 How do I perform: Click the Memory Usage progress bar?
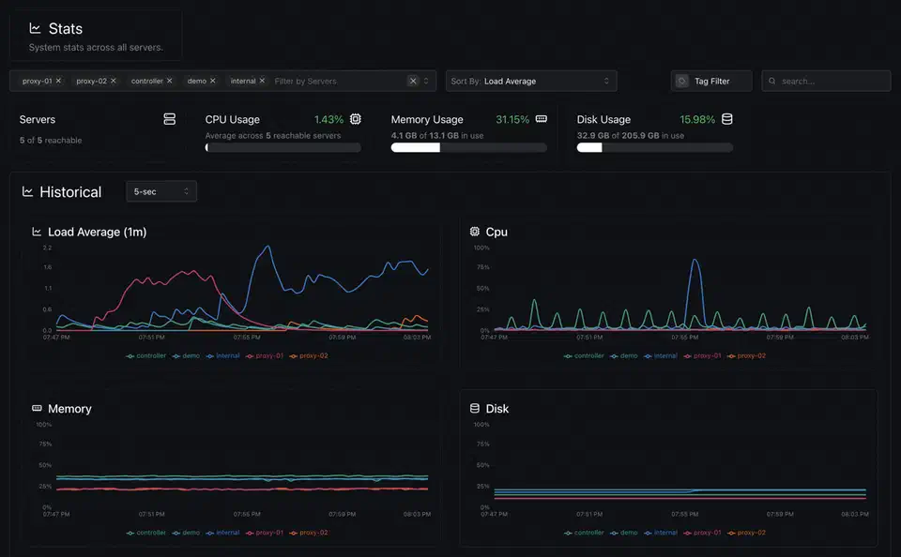(x=469, y=147)
